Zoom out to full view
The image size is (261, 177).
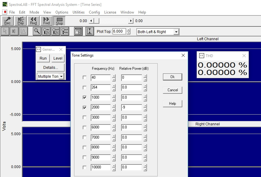tap(65, 31)
